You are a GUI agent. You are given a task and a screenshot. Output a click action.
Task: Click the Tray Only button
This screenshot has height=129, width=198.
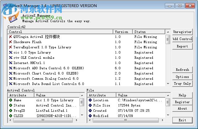182,84
